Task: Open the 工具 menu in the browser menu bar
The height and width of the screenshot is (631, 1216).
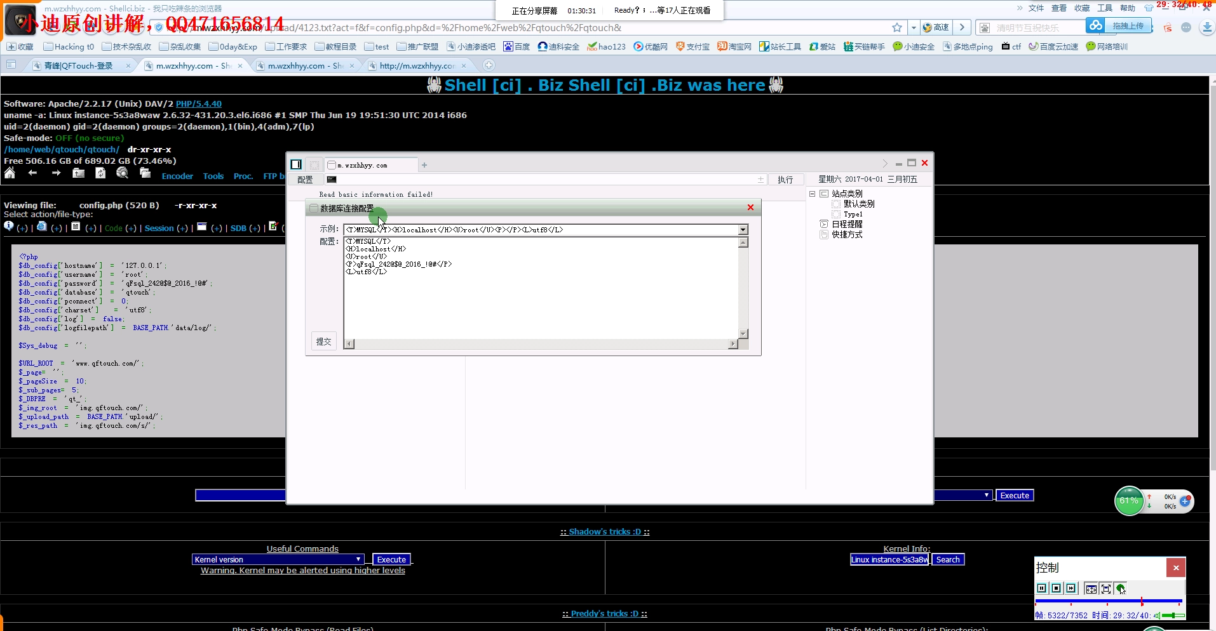Action: pyautogui.click(x=1104, y=8)
